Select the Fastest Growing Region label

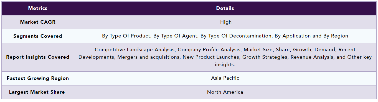tap(38, 78)
